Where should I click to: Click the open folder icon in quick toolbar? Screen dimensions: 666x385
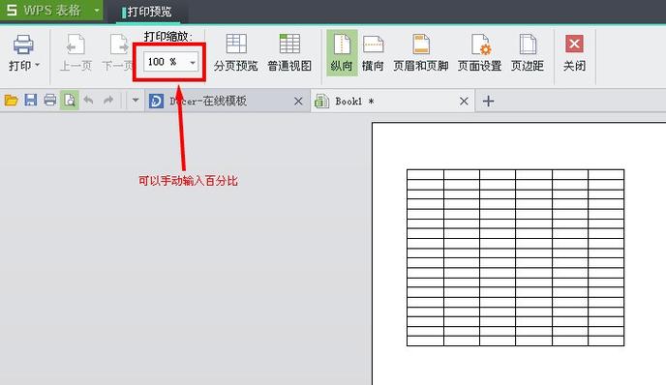11,101
